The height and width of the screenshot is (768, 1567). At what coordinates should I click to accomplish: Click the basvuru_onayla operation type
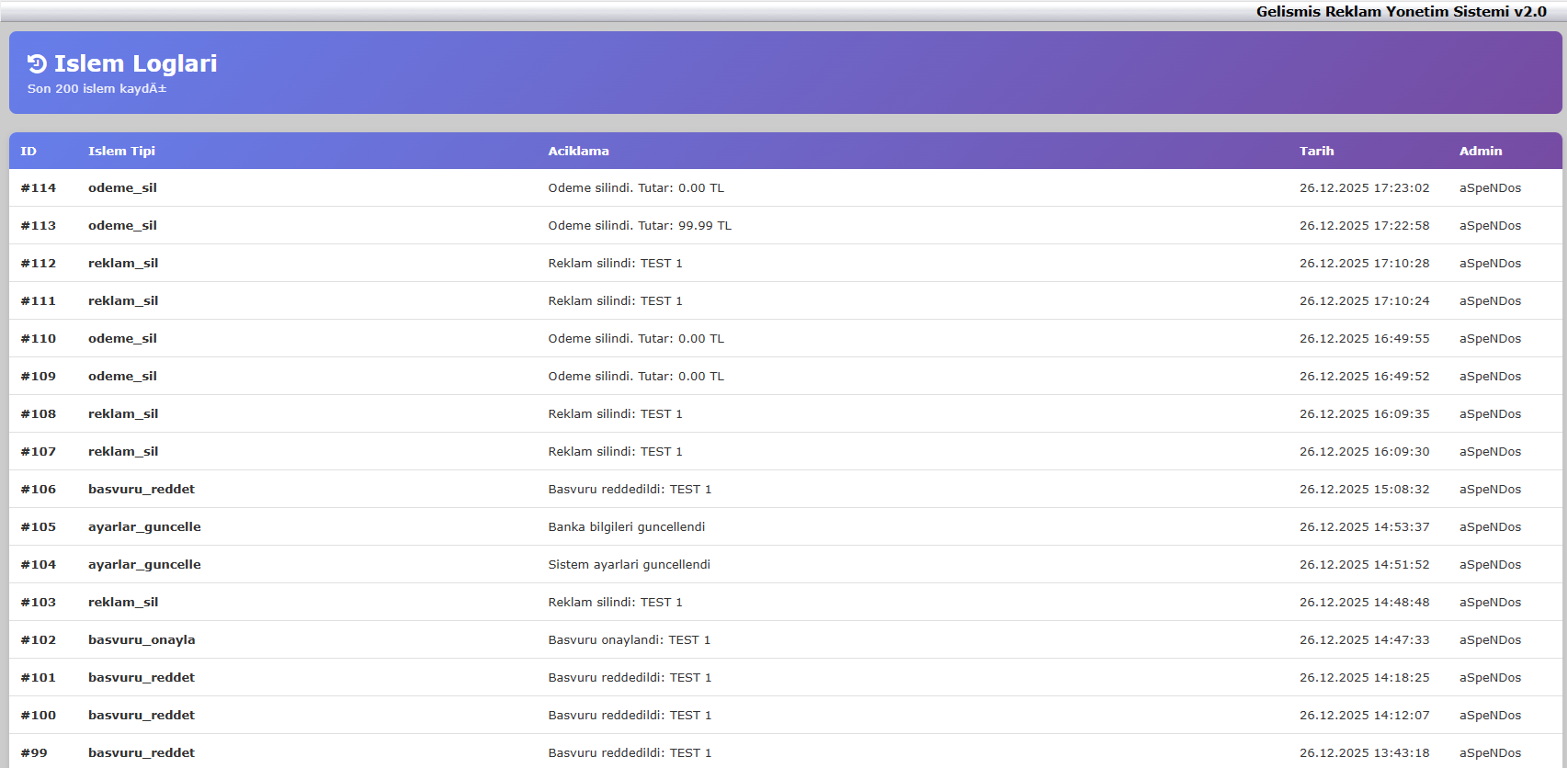tap(142, 640)
